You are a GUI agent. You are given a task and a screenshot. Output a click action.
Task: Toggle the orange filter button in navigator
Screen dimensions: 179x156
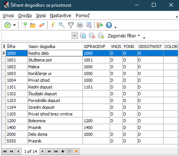(76, 151)
